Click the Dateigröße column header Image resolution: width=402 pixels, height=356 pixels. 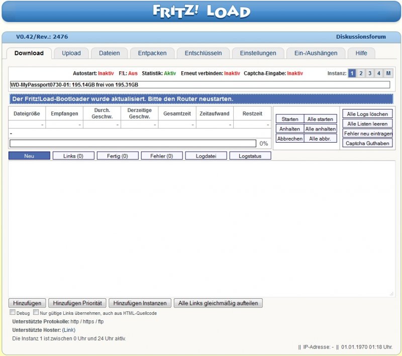click(27, 113)
